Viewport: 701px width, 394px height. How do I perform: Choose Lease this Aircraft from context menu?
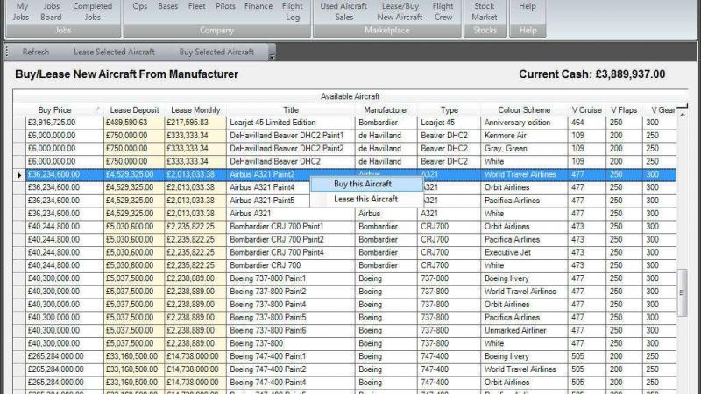click(x=366, y=200)
